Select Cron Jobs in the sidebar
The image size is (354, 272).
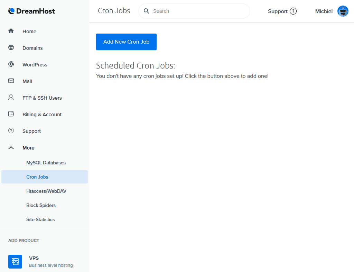pos(45,177)
